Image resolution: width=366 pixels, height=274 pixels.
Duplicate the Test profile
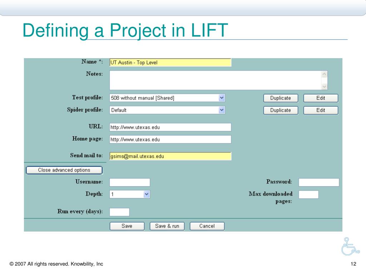click(281, 98)
